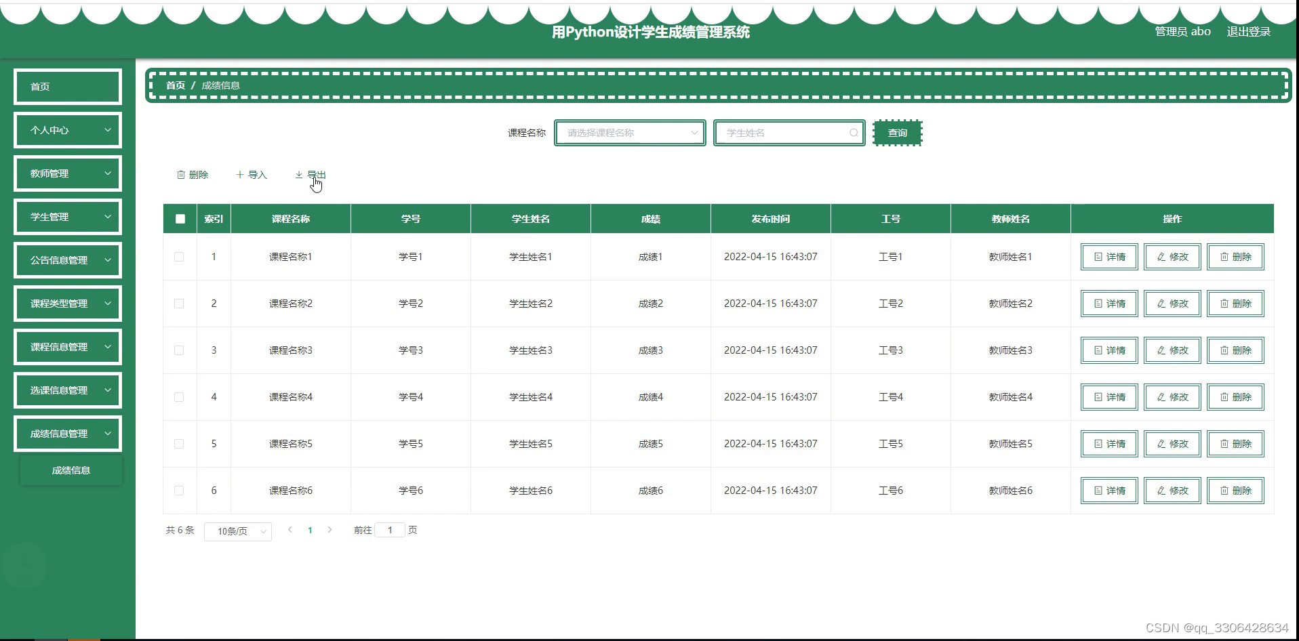Image resolution: width=1299 pixels, height=641 pixels.
Task: Expand the 个人中心 sidebar menu
Action: pyautogui.click(x=68, y=130)
